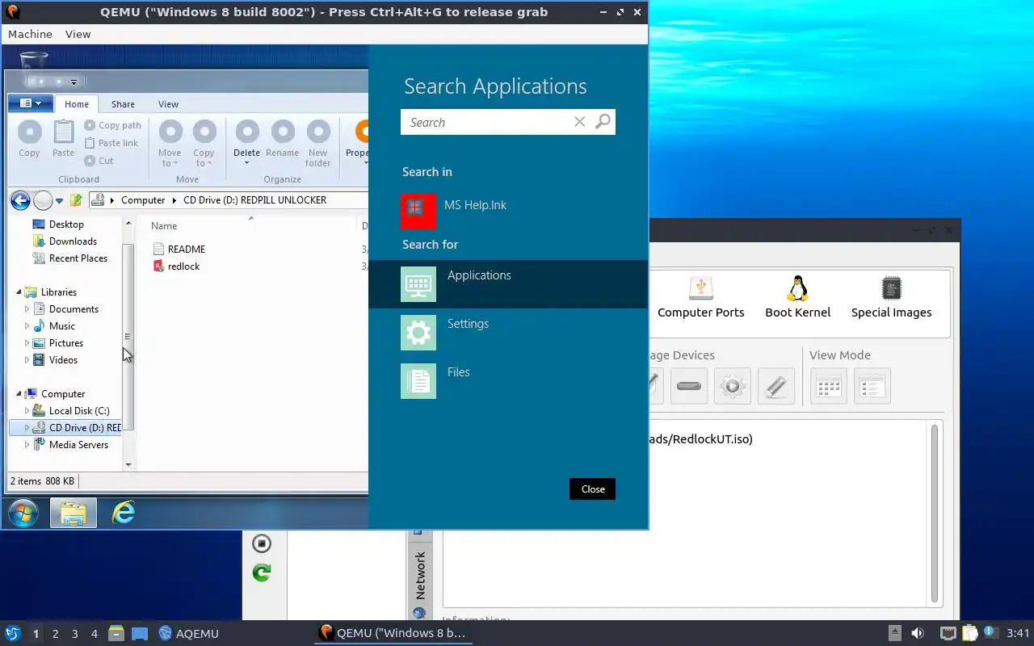The width and height of the screenshot is (1034, 646).
Task: Open Boot Kernel tab in AQEMU
Action: coord(798,297)
